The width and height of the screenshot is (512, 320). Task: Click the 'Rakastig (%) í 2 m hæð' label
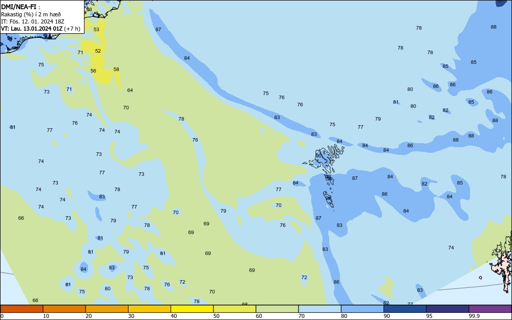coord(31,14)
